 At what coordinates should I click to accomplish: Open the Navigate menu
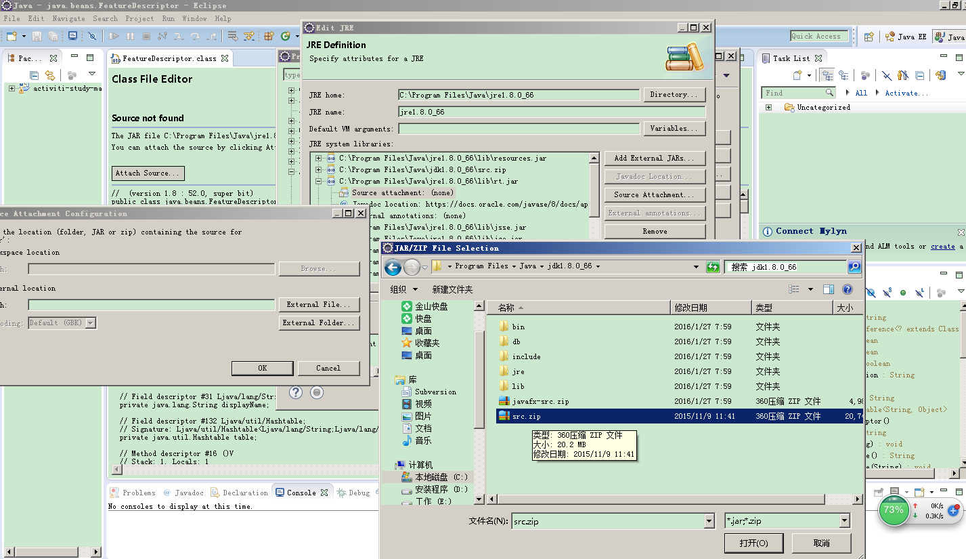pyautogui.click(x=68, y=18)
